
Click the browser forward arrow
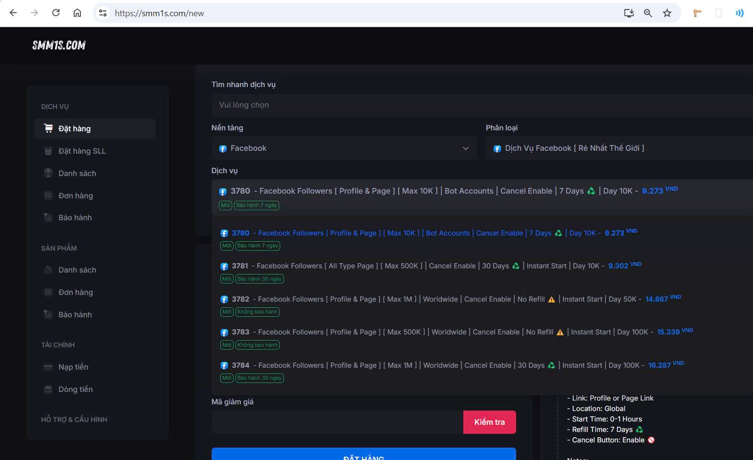pyautogui.click(x=34, y=13)
